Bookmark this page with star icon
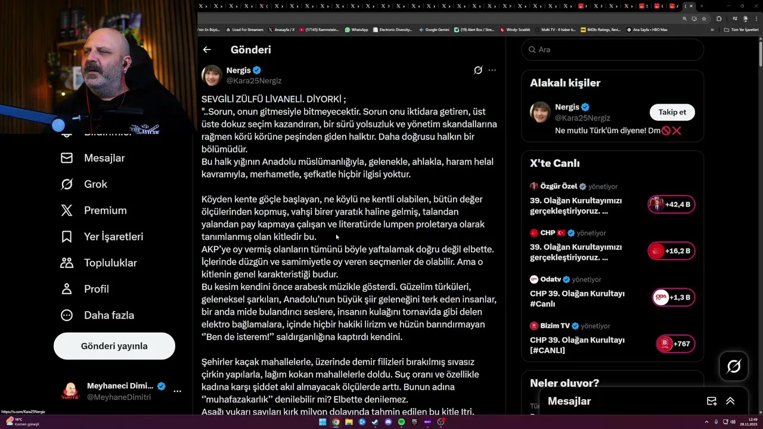Image resolution: width=763 pixels, height=429 pixels. [x=704, y=18]
